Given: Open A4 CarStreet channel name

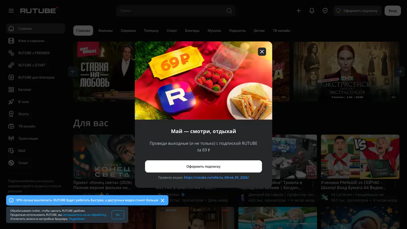Looking at the screenshot, I should tap(357, 195).
